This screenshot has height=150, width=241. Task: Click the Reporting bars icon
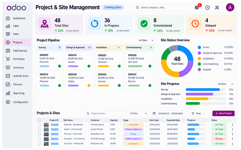(8, 93)
